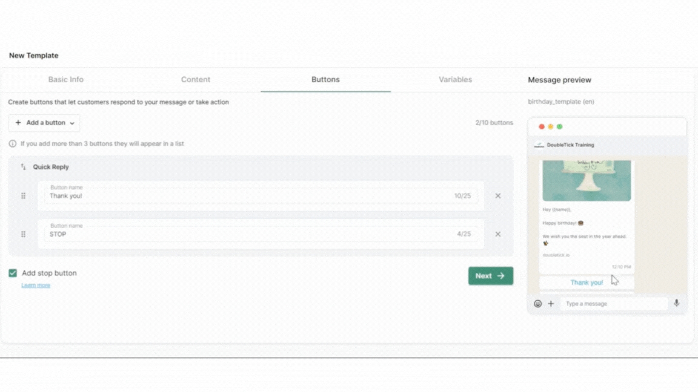
Task: Click the birthday cake image in preview
Action: click(587, 180)
